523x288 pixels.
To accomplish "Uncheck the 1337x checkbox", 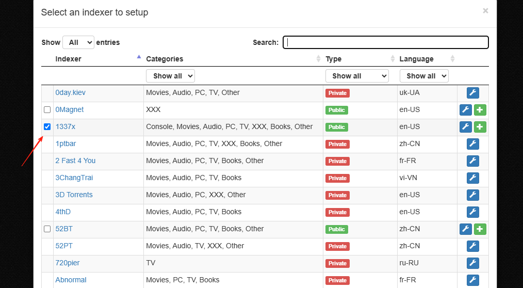I will pos(47,127).
